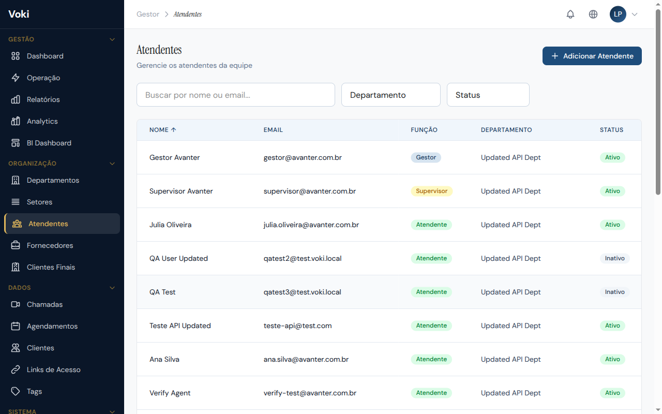Go to Relatórios in the sidebar
This screenshot has height=414, width=662.
(x=43, y=99)
